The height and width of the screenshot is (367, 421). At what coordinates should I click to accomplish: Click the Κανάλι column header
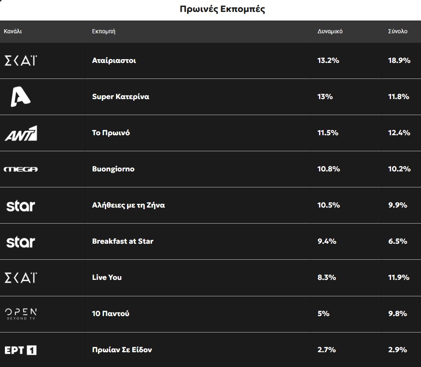point(13,32)
